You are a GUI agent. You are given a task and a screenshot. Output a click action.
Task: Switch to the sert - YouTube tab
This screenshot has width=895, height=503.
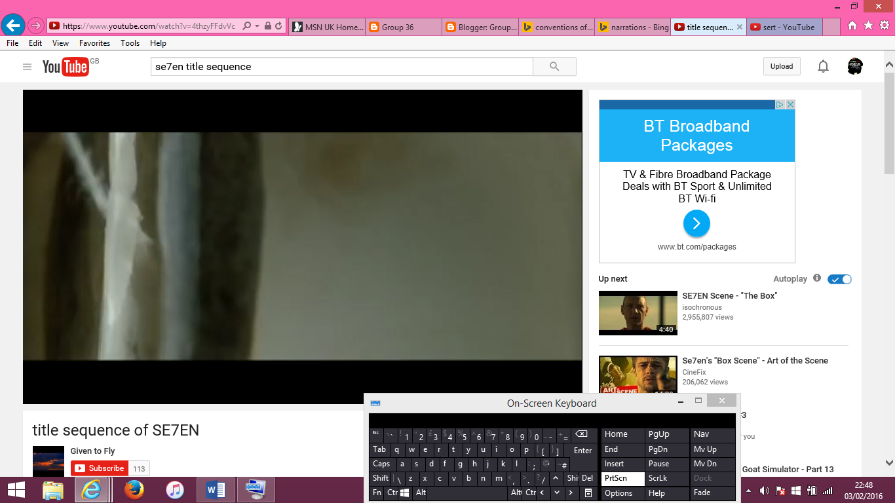coord(785,27)
